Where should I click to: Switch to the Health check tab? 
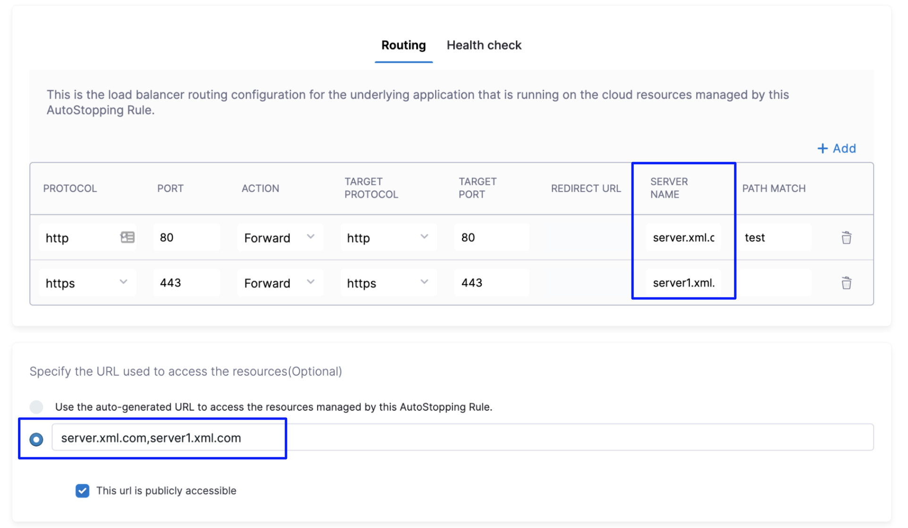coord(484,45)
